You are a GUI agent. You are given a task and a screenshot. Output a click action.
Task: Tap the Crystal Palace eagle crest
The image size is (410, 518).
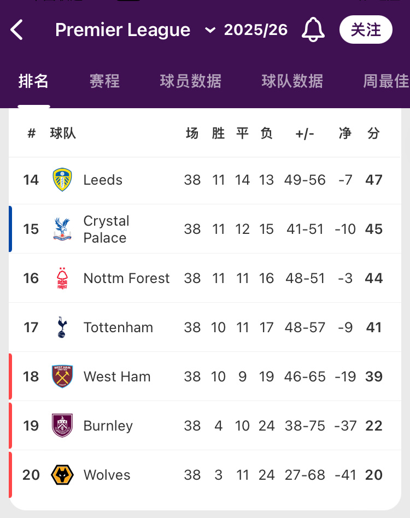coord(62,229)
